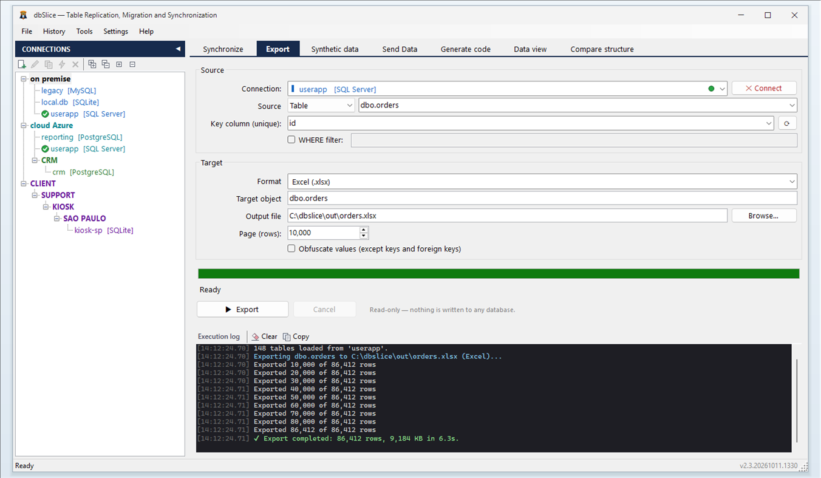
Task: Expand all groups in the connections tree
Action: 92,64
